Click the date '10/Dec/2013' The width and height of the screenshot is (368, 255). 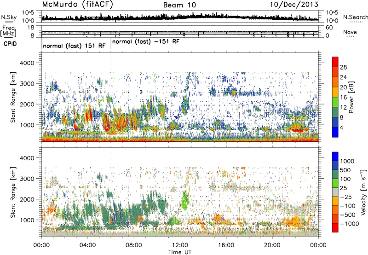294,4
